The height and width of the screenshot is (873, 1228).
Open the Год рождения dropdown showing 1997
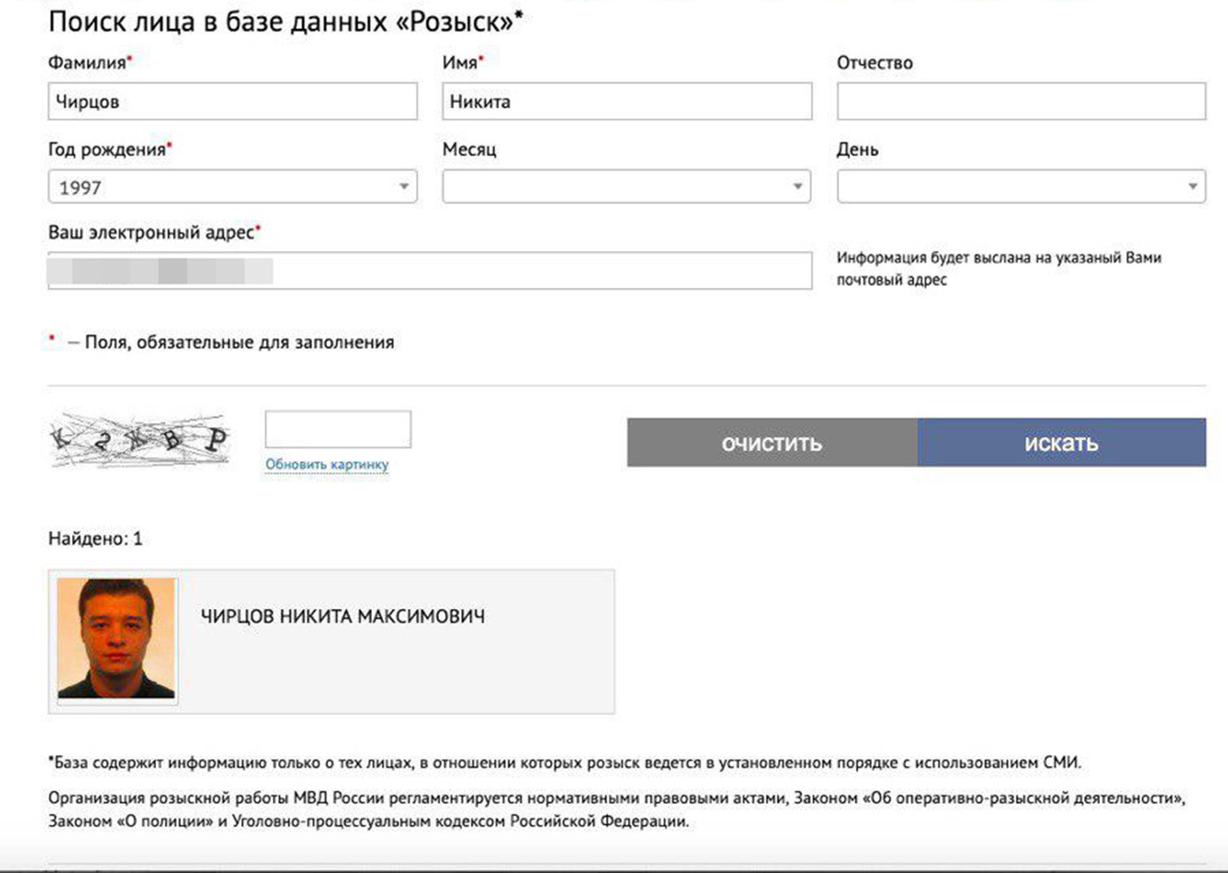tap(232, 187)
